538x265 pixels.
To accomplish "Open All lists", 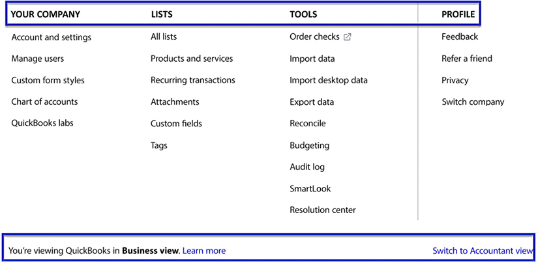I will point(164,36).
